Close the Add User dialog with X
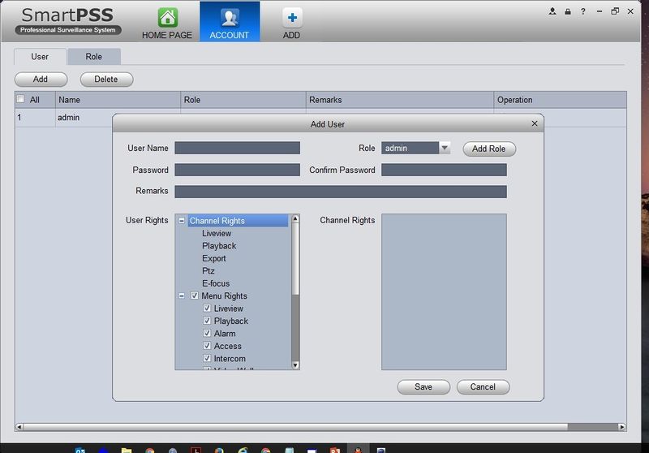Image resolution: width=649 pixels, height=453 pixels. pyautogui.click(x=534, y=123)
